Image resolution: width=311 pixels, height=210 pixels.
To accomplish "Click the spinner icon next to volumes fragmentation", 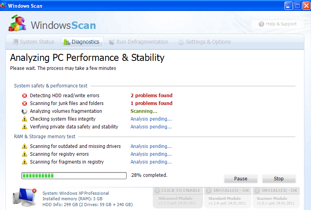I will [x=25, y=111].
